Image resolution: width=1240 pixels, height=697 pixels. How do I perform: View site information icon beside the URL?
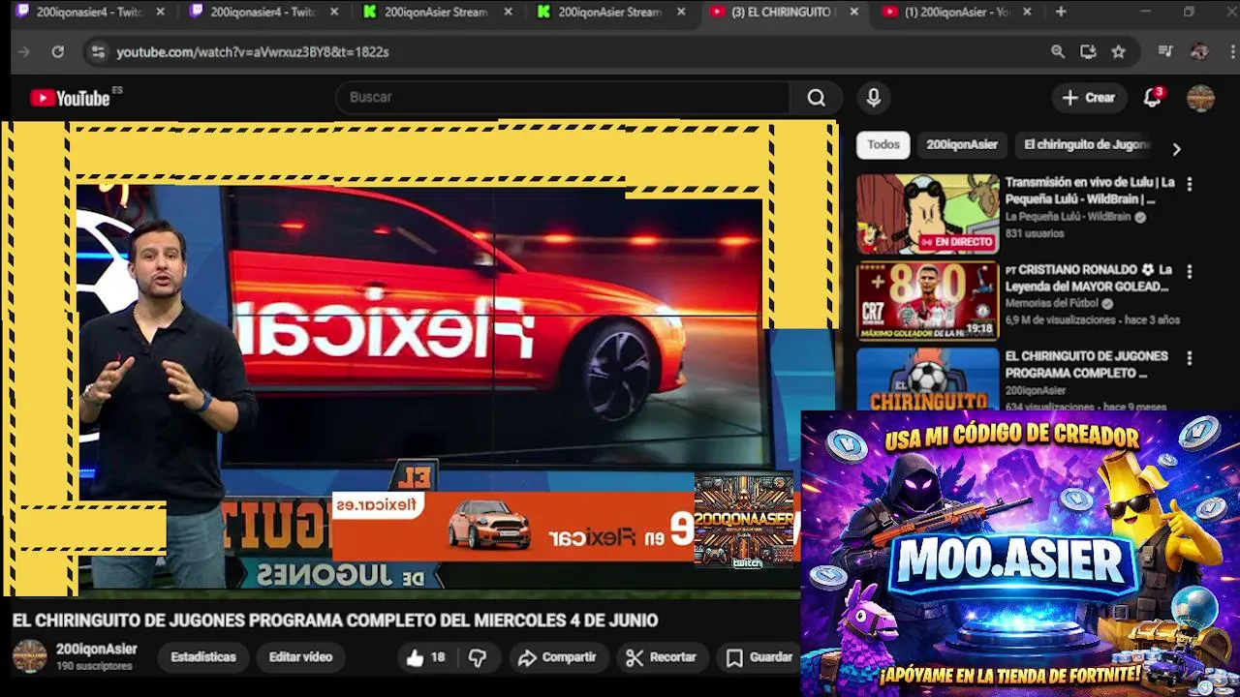(x=97, y=51)
